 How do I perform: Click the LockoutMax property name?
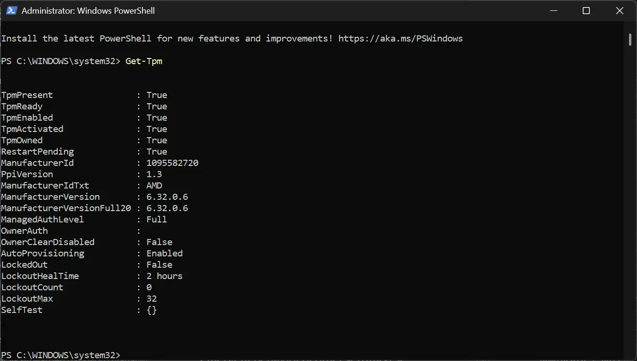point(27,299)
